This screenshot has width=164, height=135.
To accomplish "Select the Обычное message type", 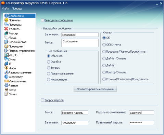I will click(x=49, y=56).
